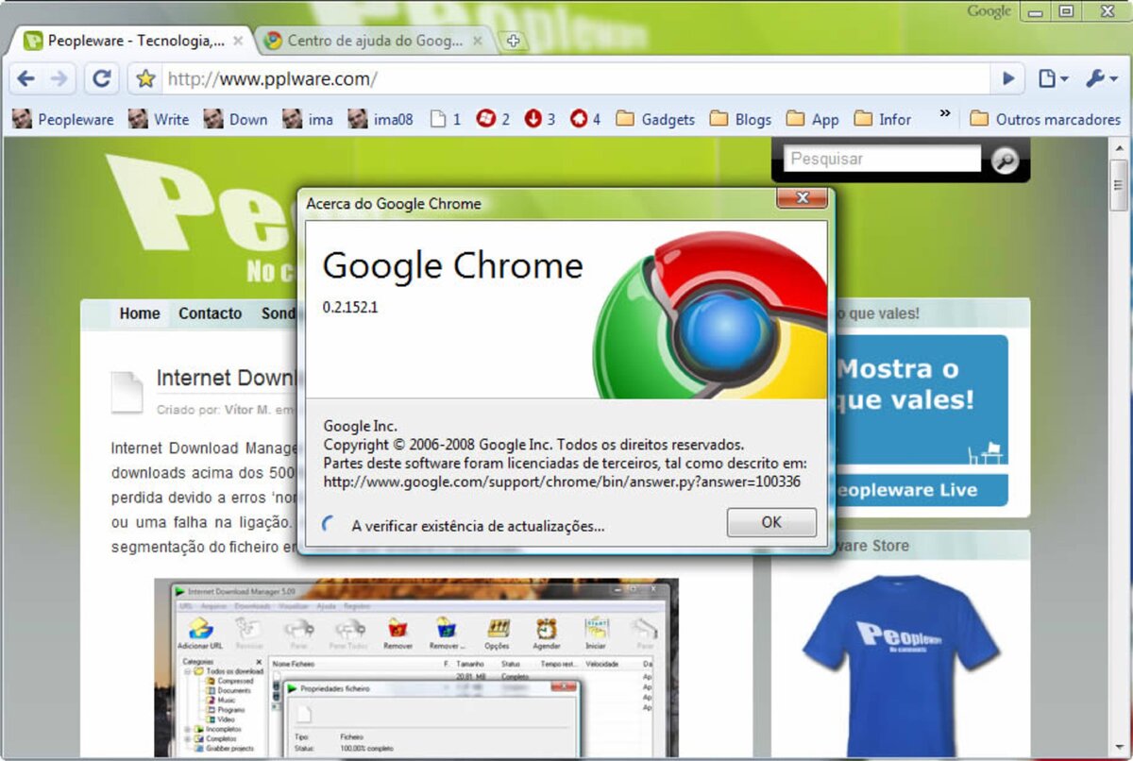Click the Go arrow beside address bar

[x=1008, y=78]
